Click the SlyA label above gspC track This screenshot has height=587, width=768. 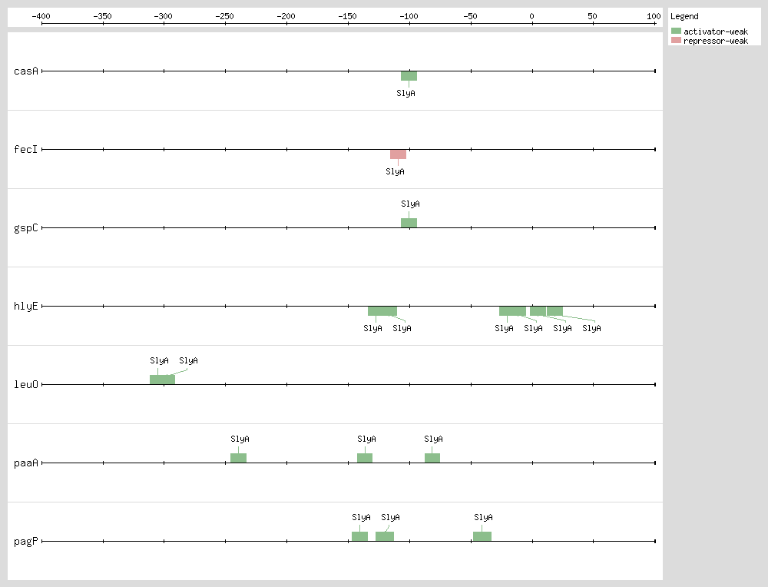pos(410,204)
